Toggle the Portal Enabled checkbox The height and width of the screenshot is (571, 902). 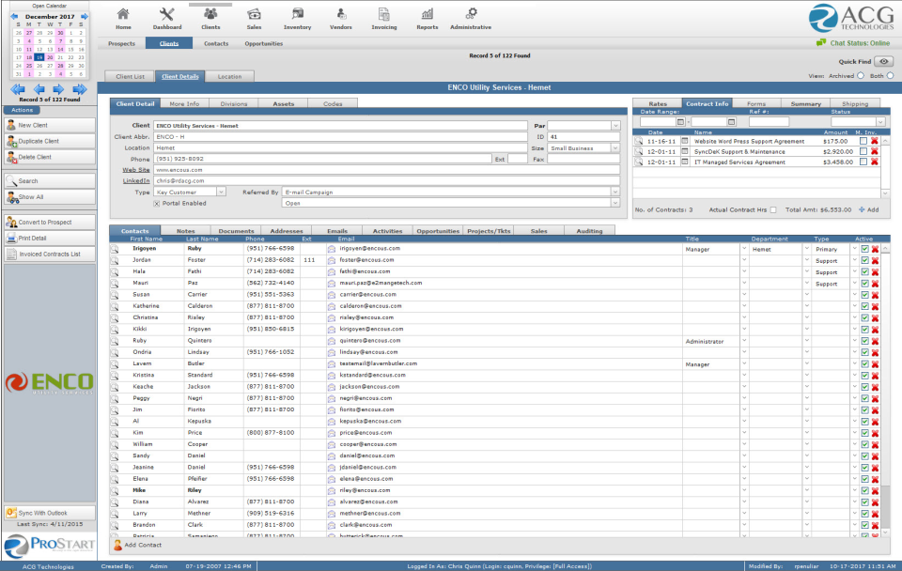[x=157, y=204]
